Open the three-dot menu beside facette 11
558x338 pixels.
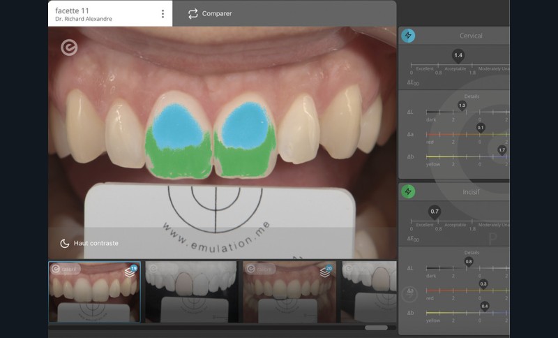click(163, 14)
